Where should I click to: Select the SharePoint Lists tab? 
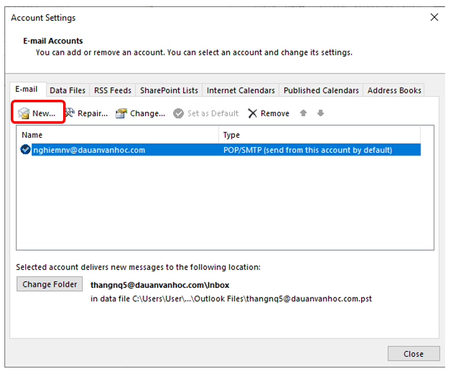pyautogui.click(x=169, y=90)
